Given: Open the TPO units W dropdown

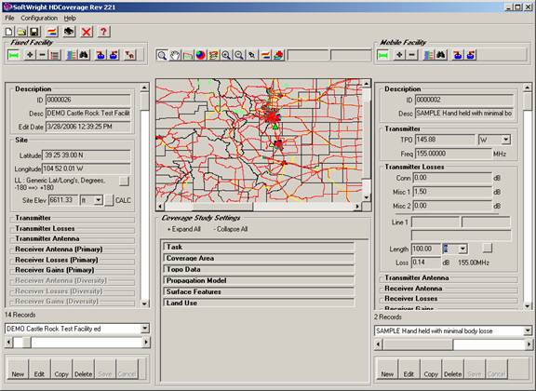Looking at the screenshot, I should point(506,140).
